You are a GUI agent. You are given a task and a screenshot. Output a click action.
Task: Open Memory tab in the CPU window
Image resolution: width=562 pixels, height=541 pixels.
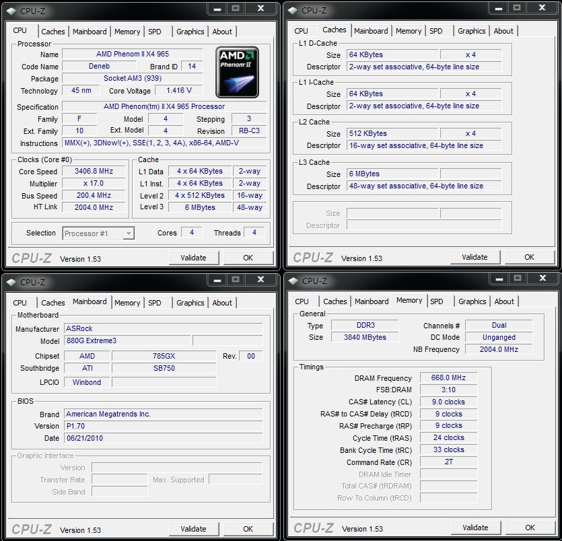coord(127,32)
